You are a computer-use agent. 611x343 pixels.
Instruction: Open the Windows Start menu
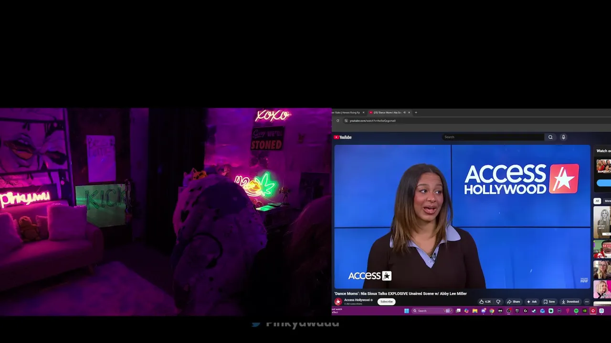407,311
